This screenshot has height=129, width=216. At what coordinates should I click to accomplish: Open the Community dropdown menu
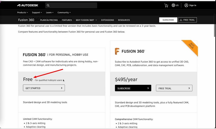64,12
